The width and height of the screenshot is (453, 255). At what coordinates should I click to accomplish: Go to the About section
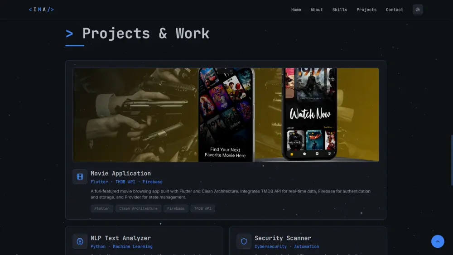[x=317, y=10]
